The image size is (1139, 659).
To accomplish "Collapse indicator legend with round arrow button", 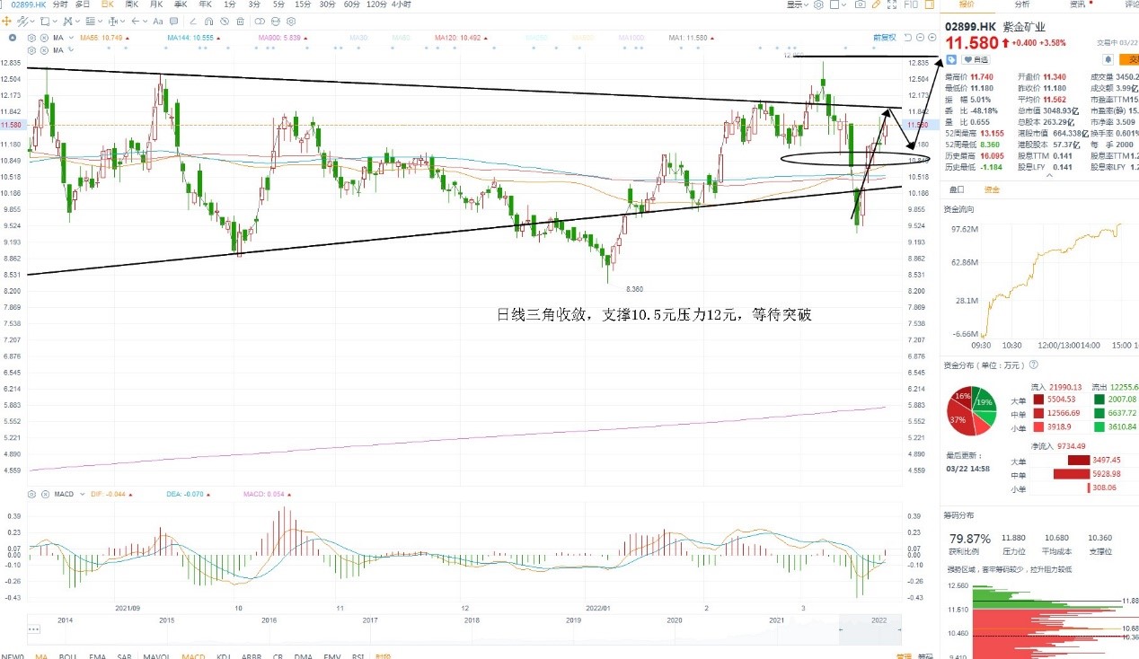I will point(13,38).
